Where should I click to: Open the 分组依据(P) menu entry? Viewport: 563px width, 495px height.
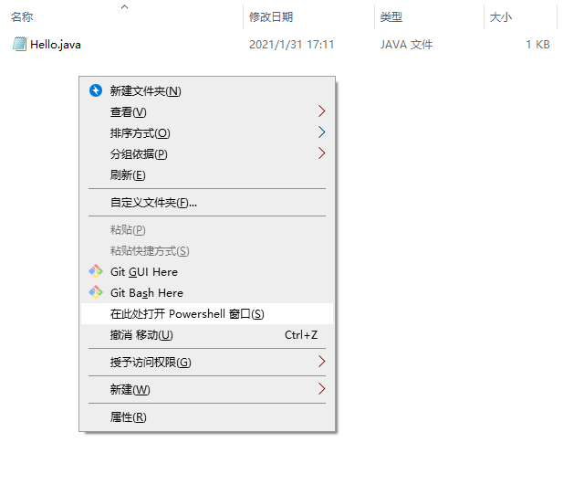207,153
